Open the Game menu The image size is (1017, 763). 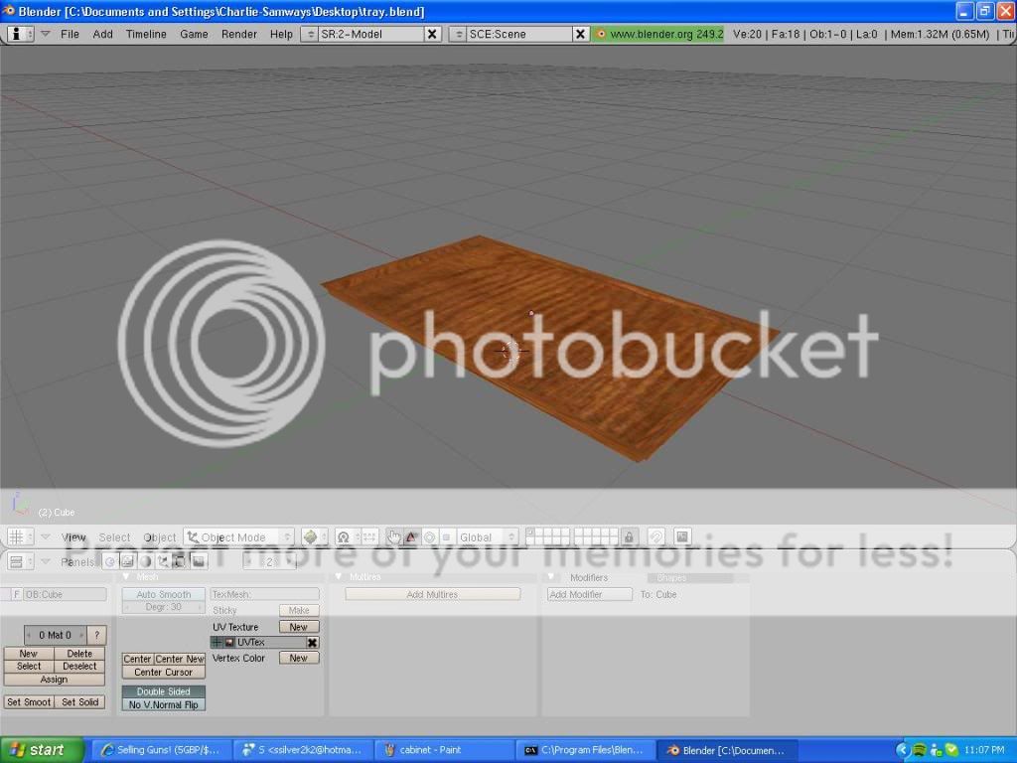point(194,34)
